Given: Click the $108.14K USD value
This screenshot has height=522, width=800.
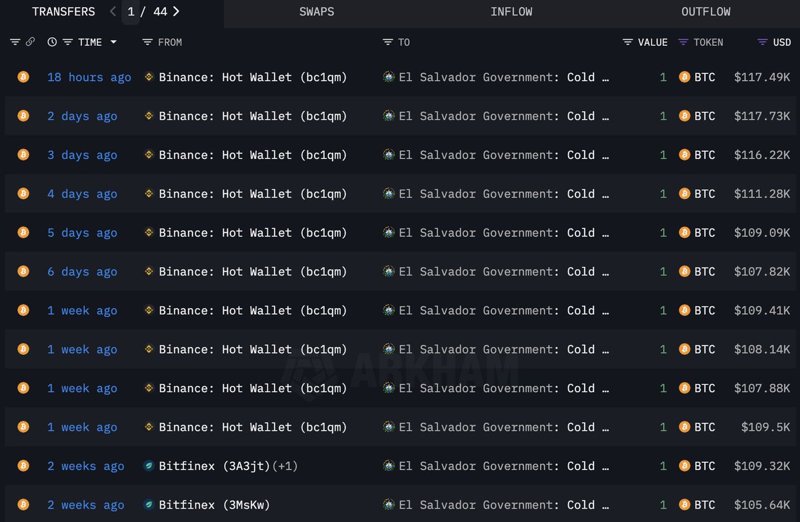Looking at the screenshot, I should pyautogui.click(x=762, y=349).
